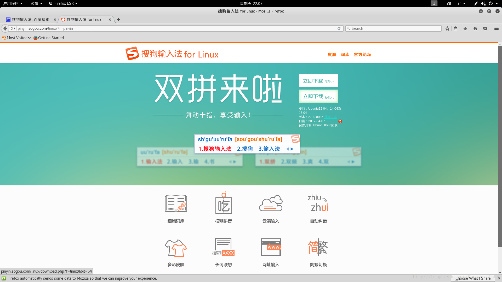Click the 细胞词库 label
Viewport: 502px width, 282px height.
[x=176, y=221]
